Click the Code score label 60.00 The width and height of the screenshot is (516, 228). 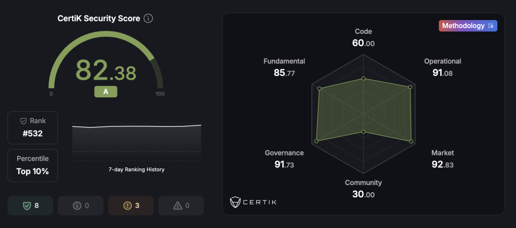pyautogui.click(x=363, y=43)
